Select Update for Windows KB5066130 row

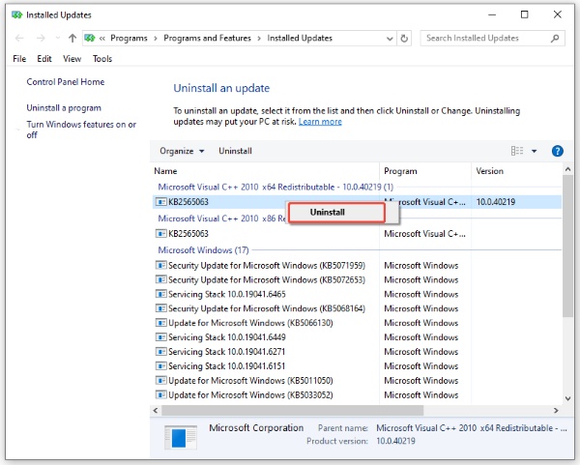357,323
